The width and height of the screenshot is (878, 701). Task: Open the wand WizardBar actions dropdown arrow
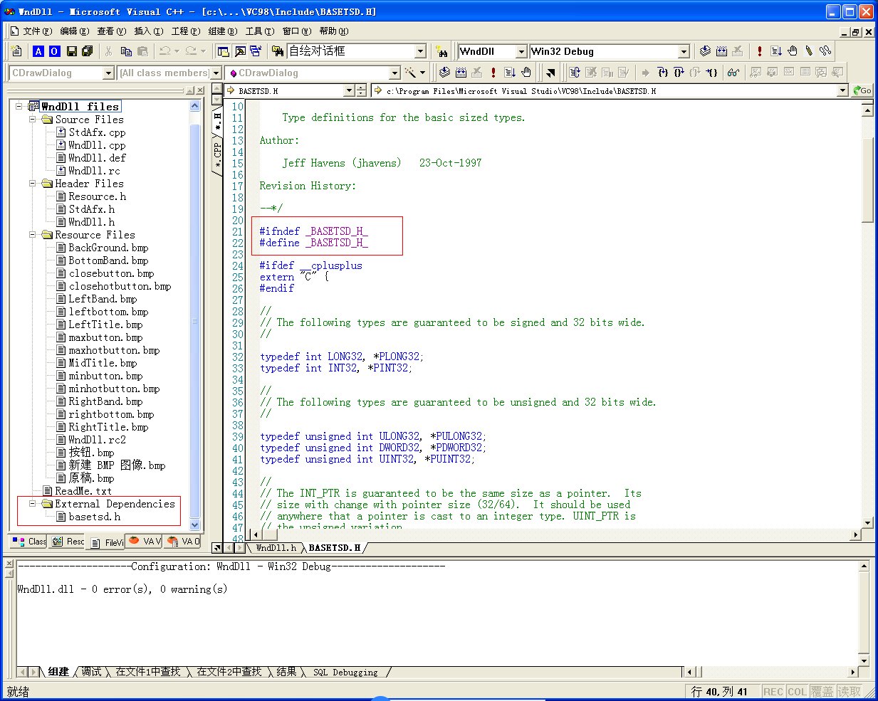coord(422,73)
